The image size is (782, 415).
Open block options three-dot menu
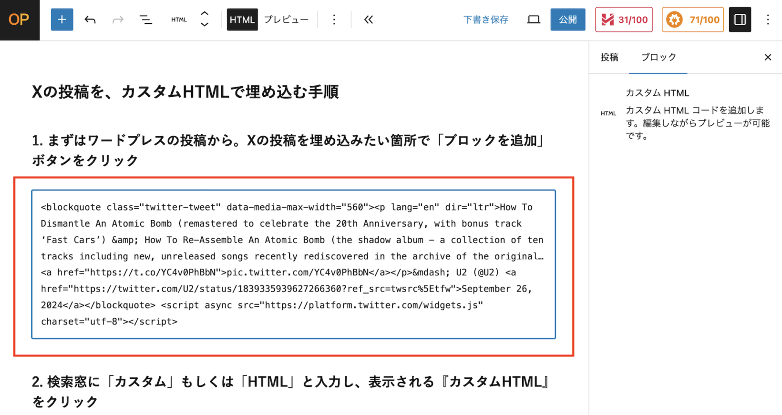pyautogui.click(x=334, y=20)
